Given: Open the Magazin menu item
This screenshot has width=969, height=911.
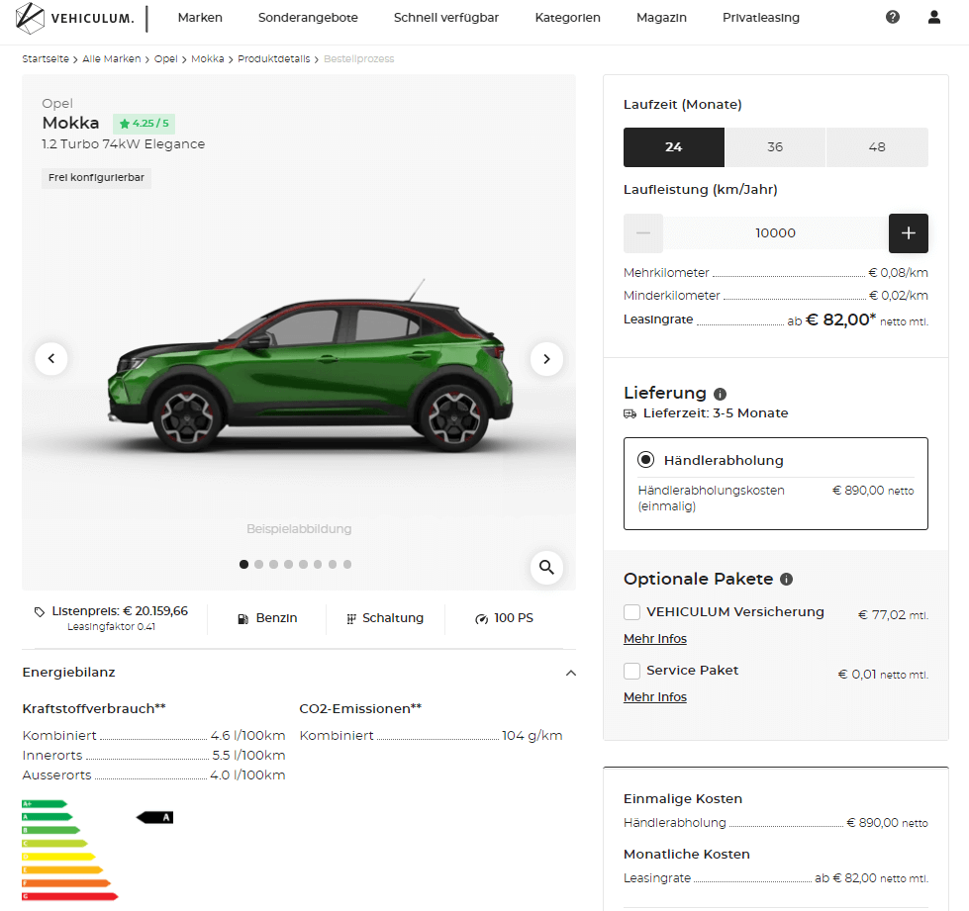Looking at the screenshot, I should tap(661, 17).
